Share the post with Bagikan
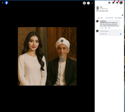Screen dimensions: 125x112 118,18
